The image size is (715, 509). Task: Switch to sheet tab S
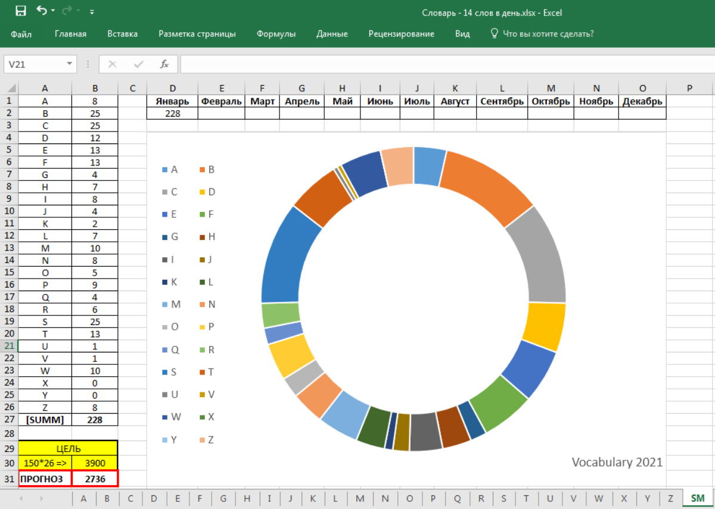click(503, 498)
